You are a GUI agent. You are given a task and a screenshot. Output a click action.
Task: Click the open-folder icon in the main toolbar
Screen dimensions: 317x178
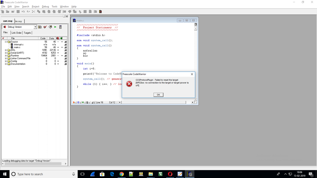tap(13, 11)
